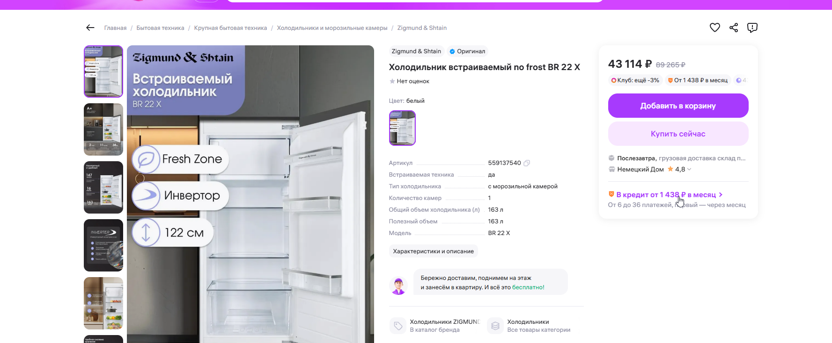Screen dimensions: 832x343
Task: Select the INVERTER thumbnail image
Action: [103, 245]
